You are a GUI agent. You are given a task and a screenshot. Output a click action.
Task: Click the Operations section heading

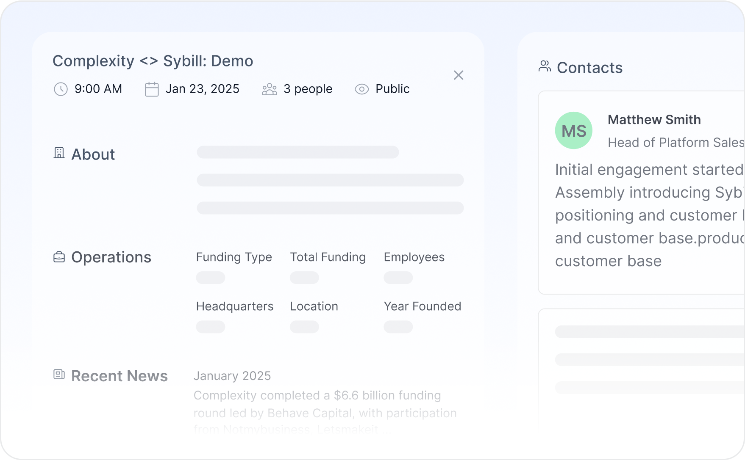(111, 257)
